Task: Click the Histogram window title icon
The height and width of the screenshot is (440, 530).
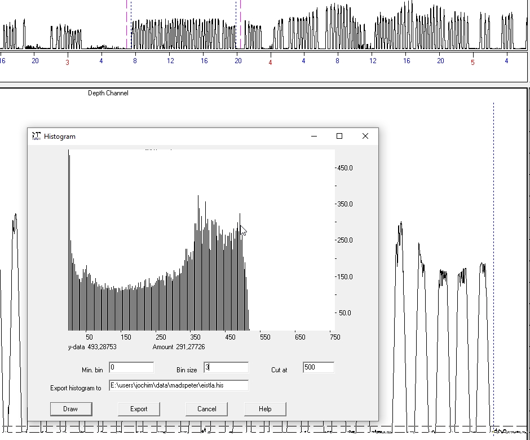Action: tap(37, 136)
